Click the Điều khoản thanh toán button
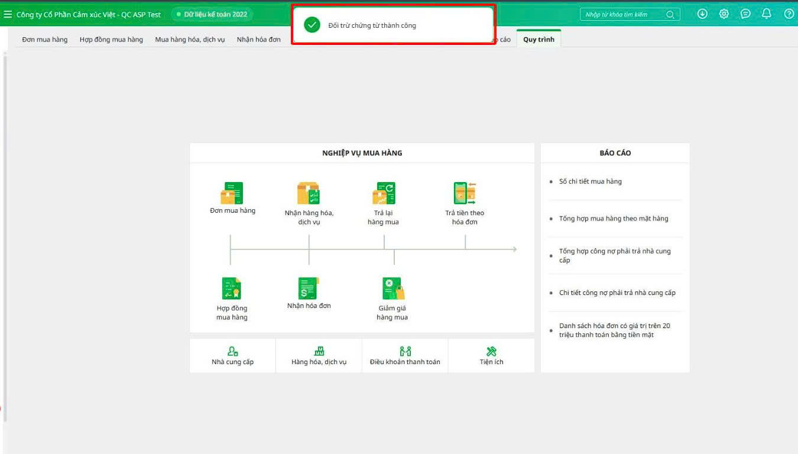798x454 pixels. (405, 356)
